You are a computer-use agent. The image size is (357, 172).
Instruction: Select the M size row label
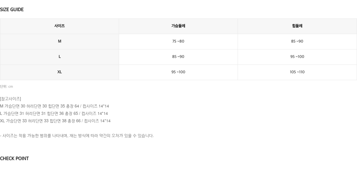coord(59,41)
